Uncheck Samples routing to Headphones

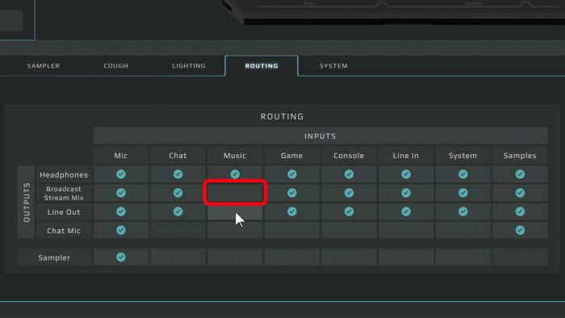pyautogui.click(x=520, y=174)
